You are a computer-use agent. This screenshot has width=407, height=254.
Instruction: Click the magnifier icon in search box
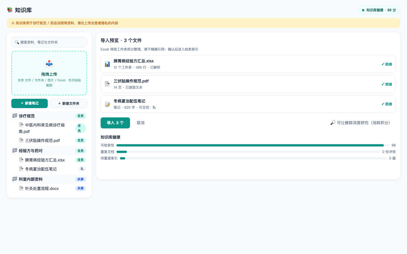pos(17,42)
